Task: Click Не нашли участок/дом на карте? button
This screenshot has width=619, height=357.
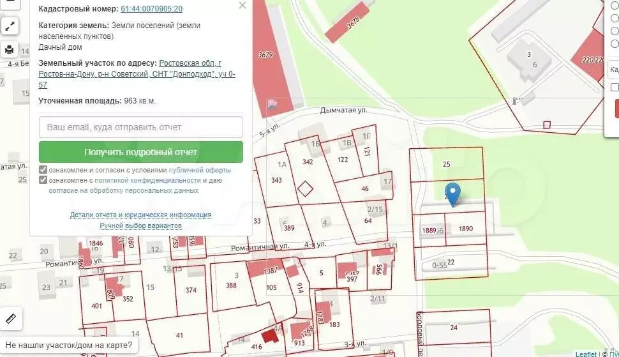Action: 69,345
